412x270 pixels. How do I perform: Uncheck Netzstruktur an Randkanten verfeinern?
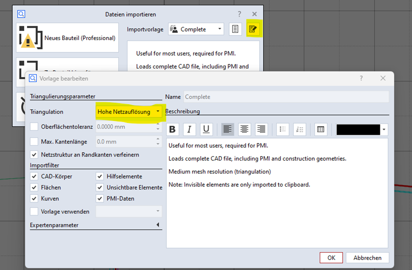point(34,154)
